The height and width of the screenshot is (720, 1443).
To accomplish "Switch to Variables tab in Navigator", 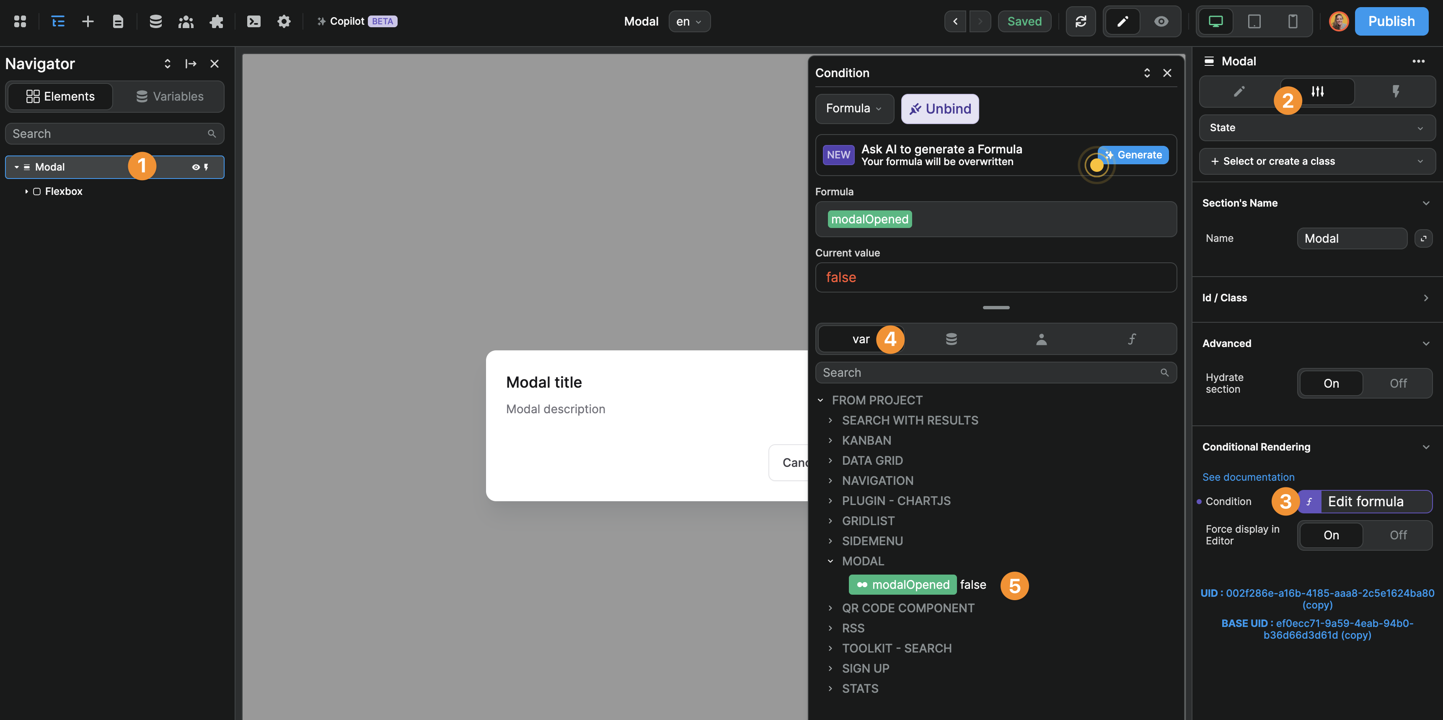I will (x=170, y=96).
